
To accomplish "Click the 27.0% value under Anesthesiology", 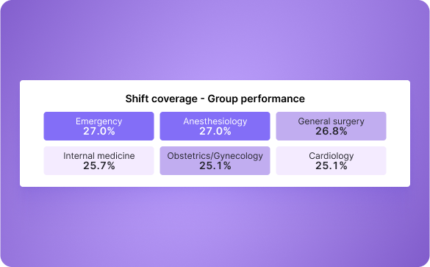I will click(215, 131).
